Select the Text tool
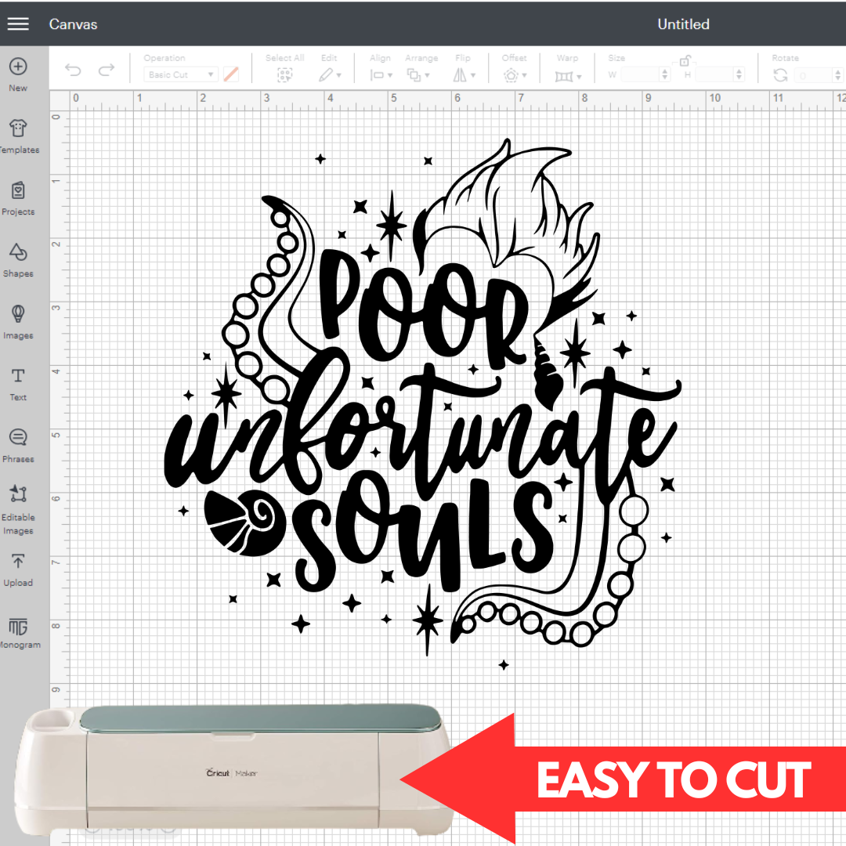846x846 pixels. click(18, 384)
